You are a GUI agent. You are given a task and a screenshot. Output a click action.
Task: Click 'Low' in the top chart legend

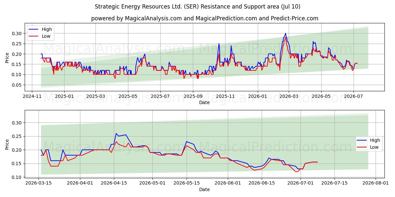click(46, 36)
